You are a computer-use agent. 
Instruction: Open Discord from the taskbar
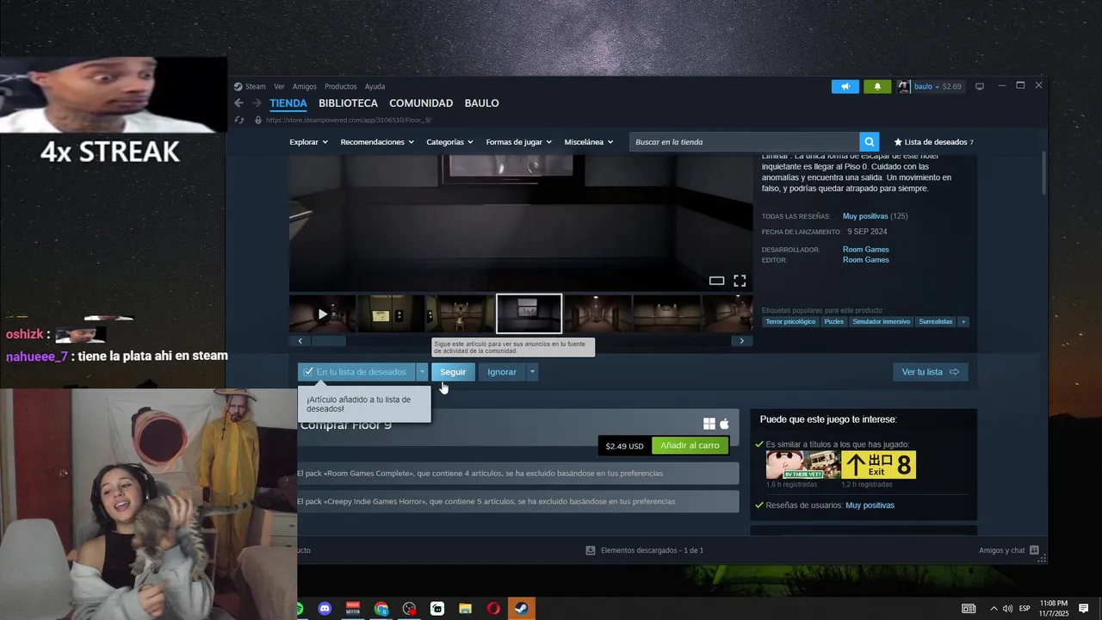coord(325,609)
